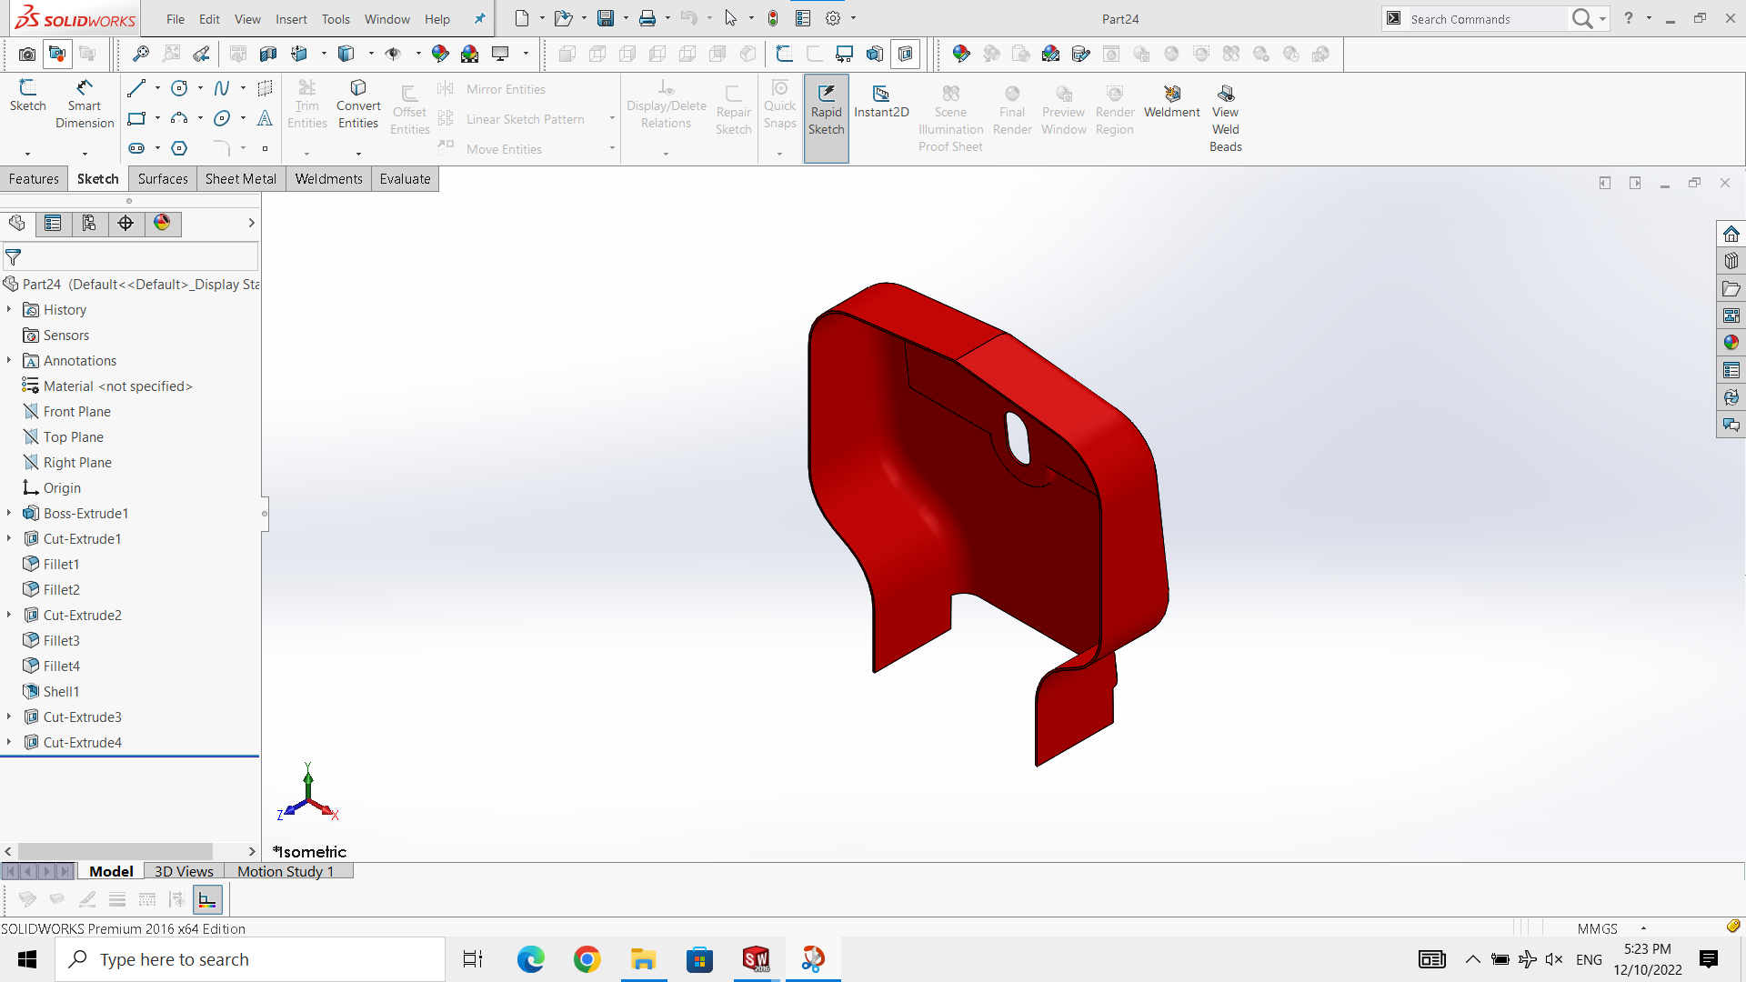The height and width of the screenshot is (982, 1746).
Task: Select the Ellipse sketch tool
Action: click(222, 118)
